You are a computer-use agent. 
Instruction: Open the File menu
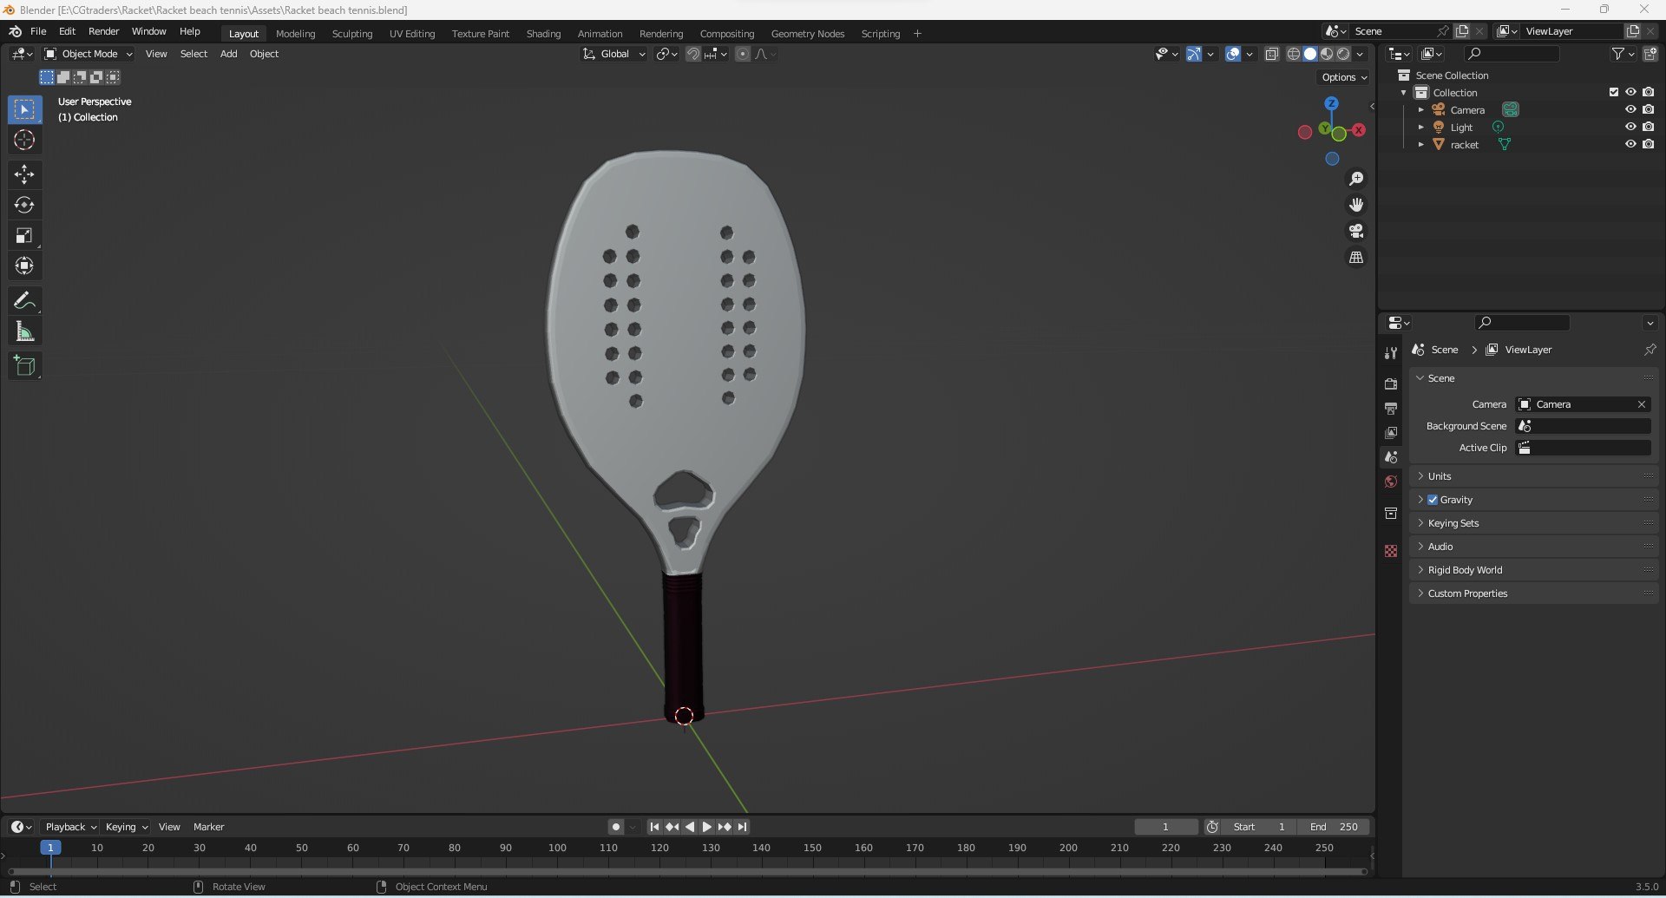[38, 31]
